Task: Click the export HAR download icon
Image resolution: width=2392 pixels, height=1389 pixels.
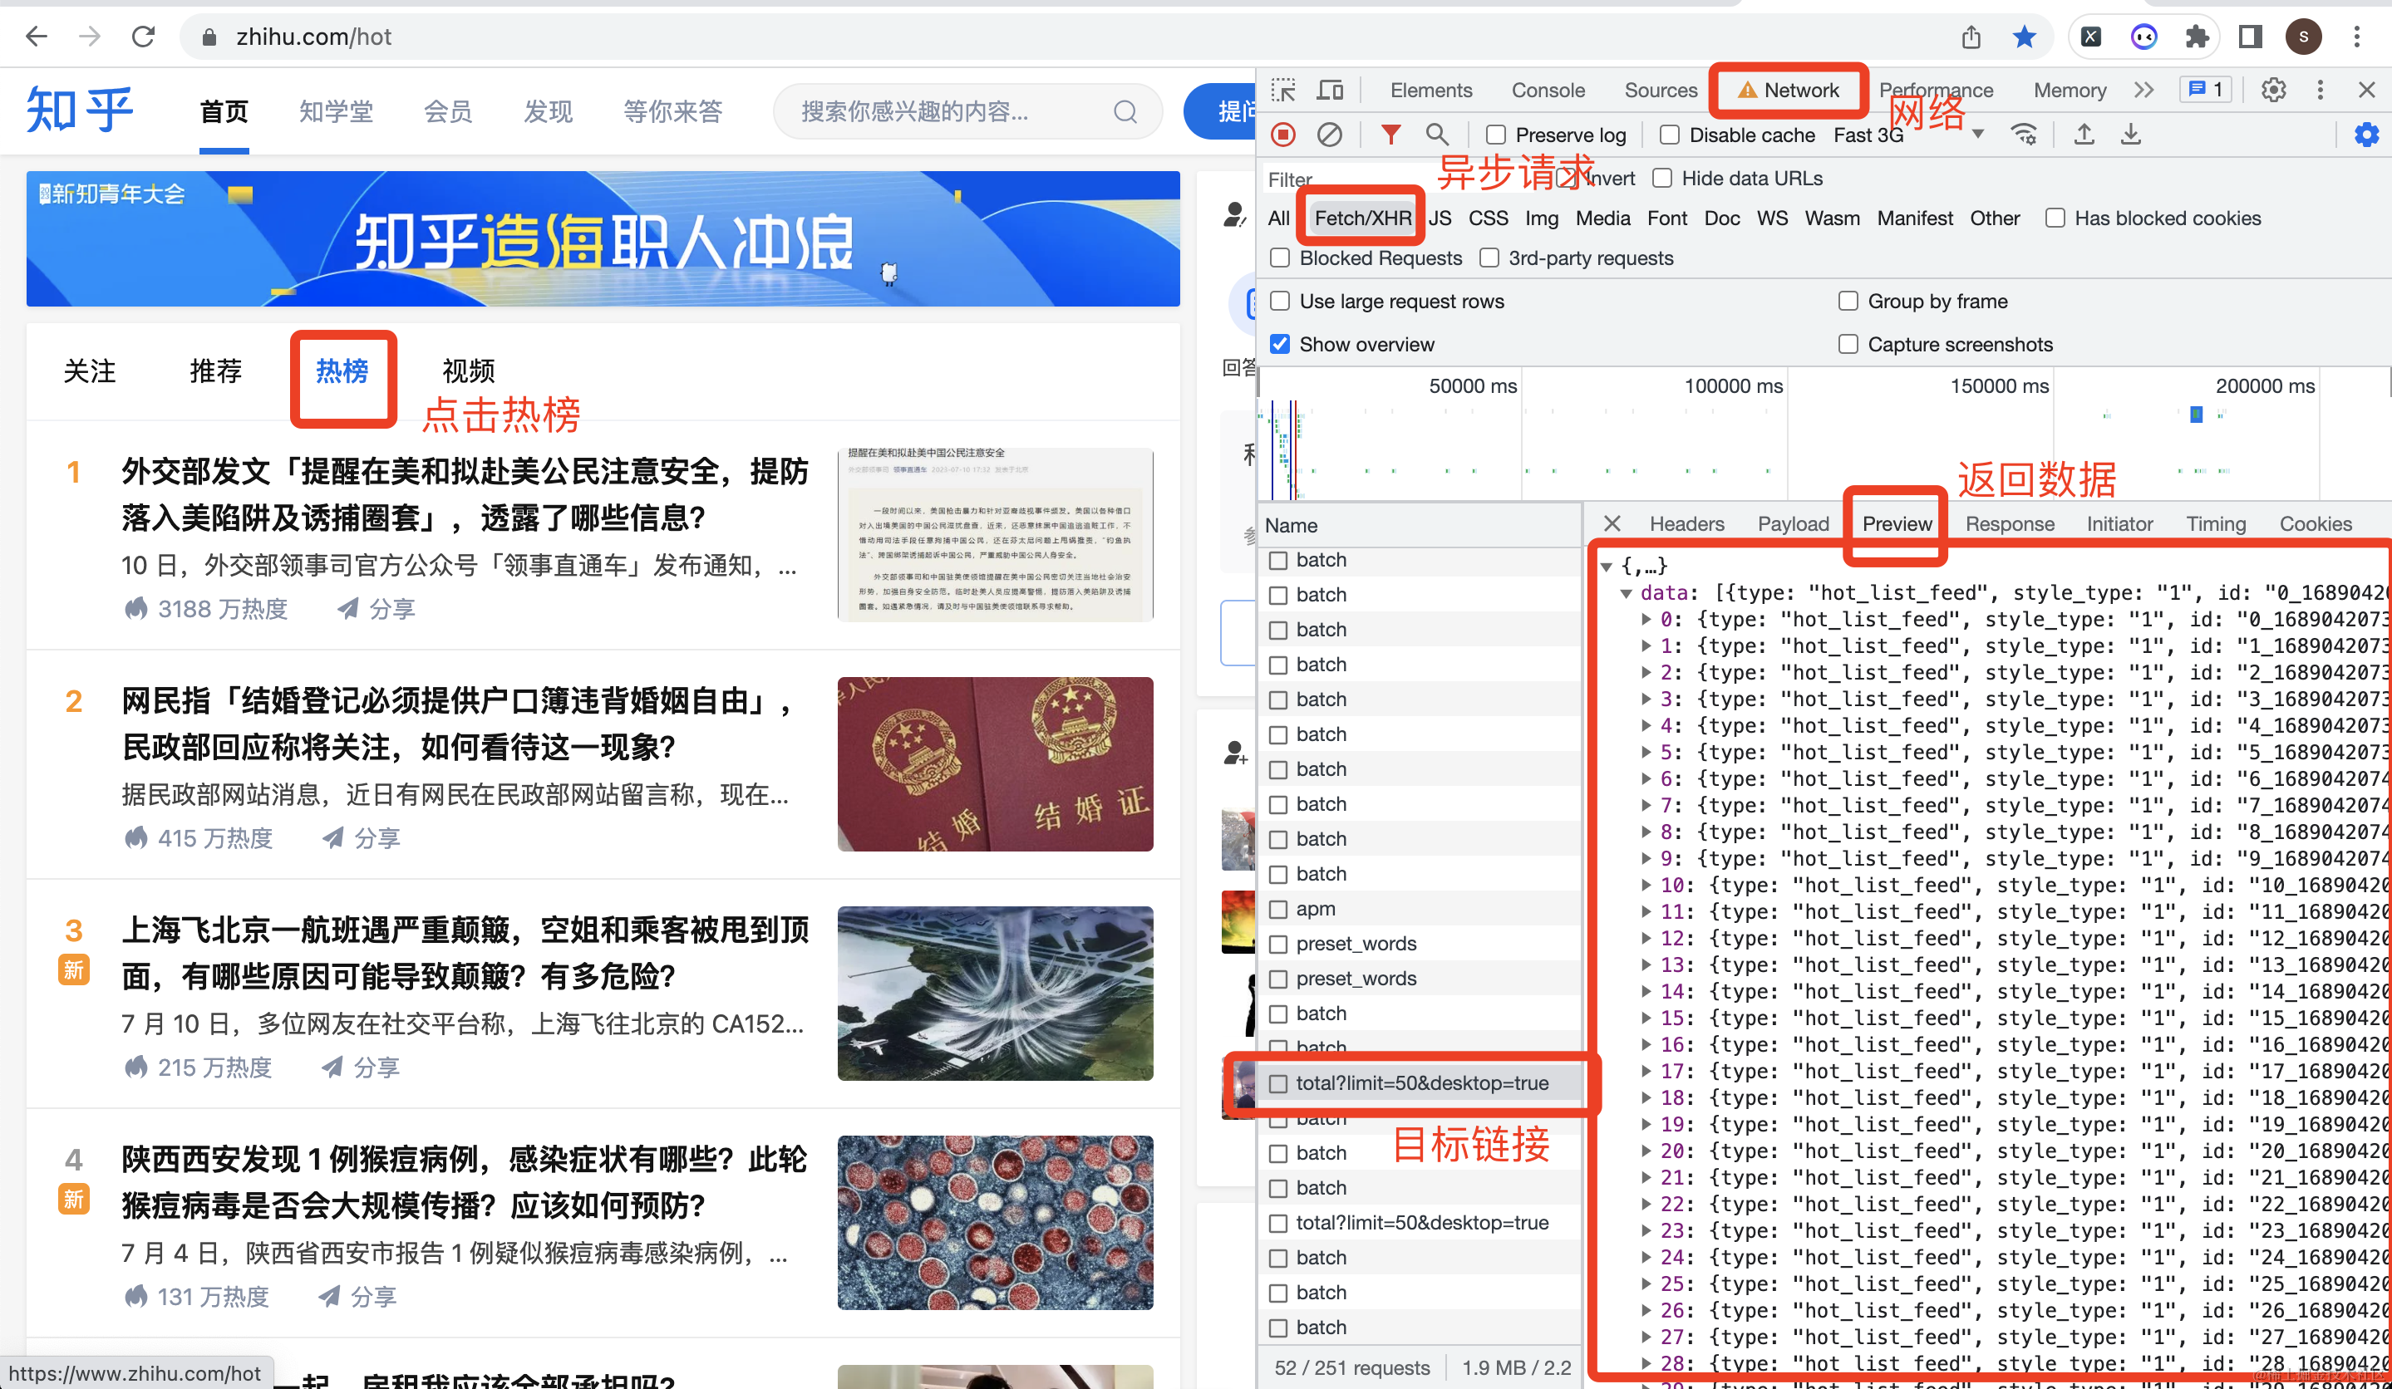Action: (x=2131, y=135)
